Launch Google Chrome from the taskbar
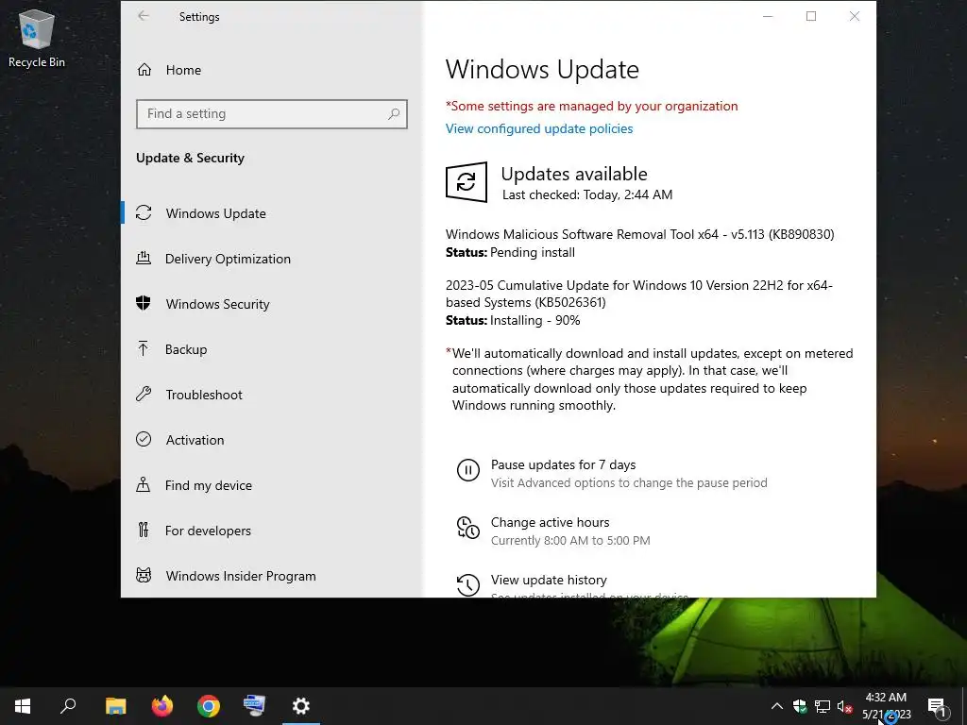967x725 pixels. 209,706
